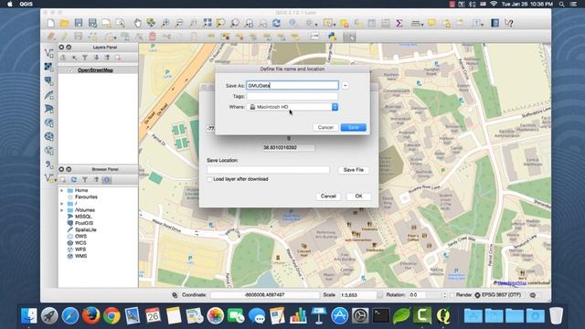Click Cancel in the file name dialog

(325, 128)
